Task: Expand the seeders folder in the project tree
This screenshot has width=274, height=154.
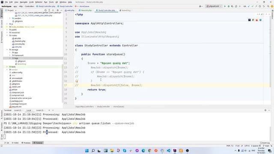Action: tap(10, 18)
